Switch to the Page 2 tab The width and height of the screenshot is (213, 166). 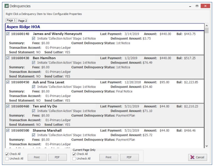coord(23,21)
